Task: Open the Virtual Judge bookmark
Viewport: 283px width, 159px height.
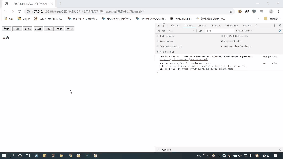Action: coord(181,19)
